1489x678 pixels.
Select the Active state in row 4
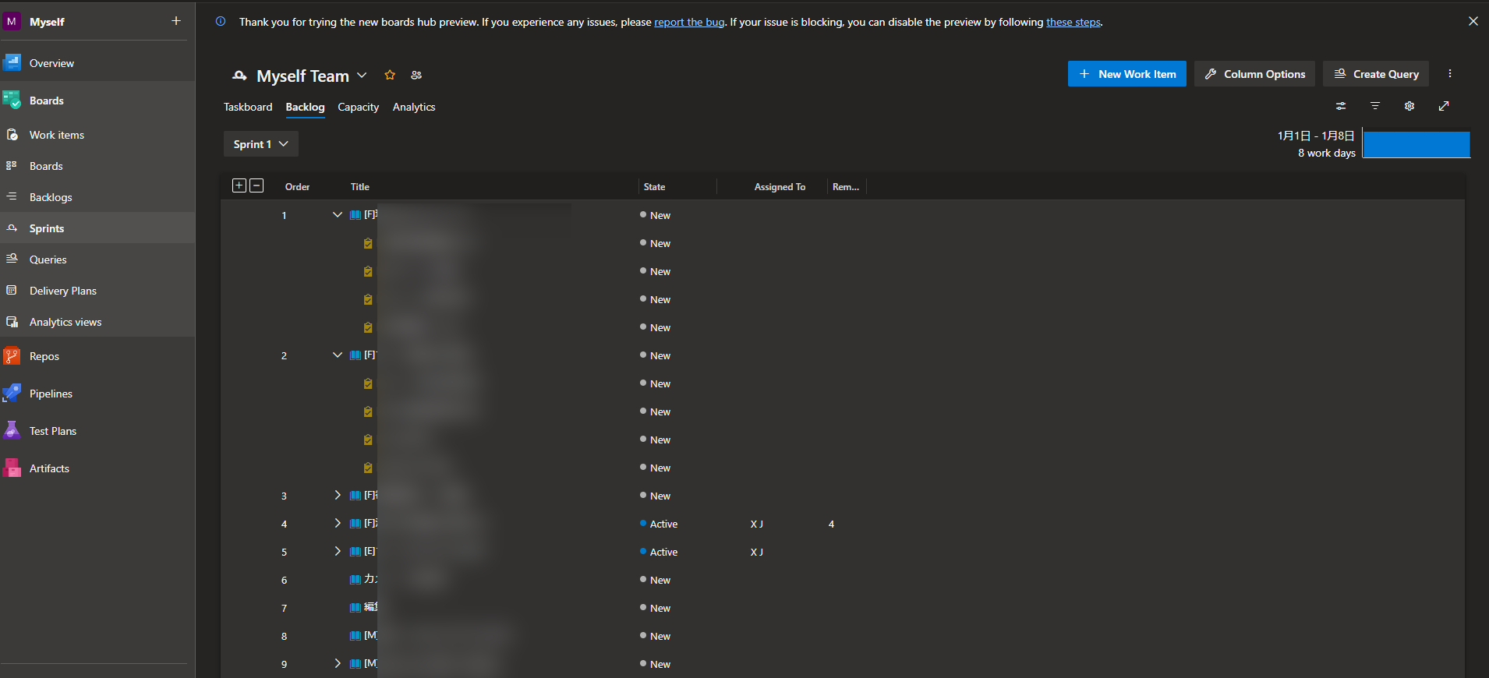[x=659, y=524]
